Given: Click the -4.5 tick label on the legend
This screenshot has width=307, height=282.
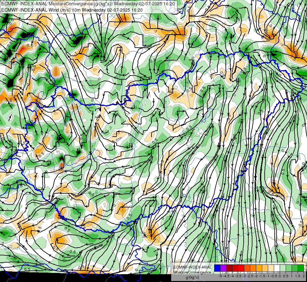Looking at the screenshot, I should pyautogui.click(x=226, y=276).
